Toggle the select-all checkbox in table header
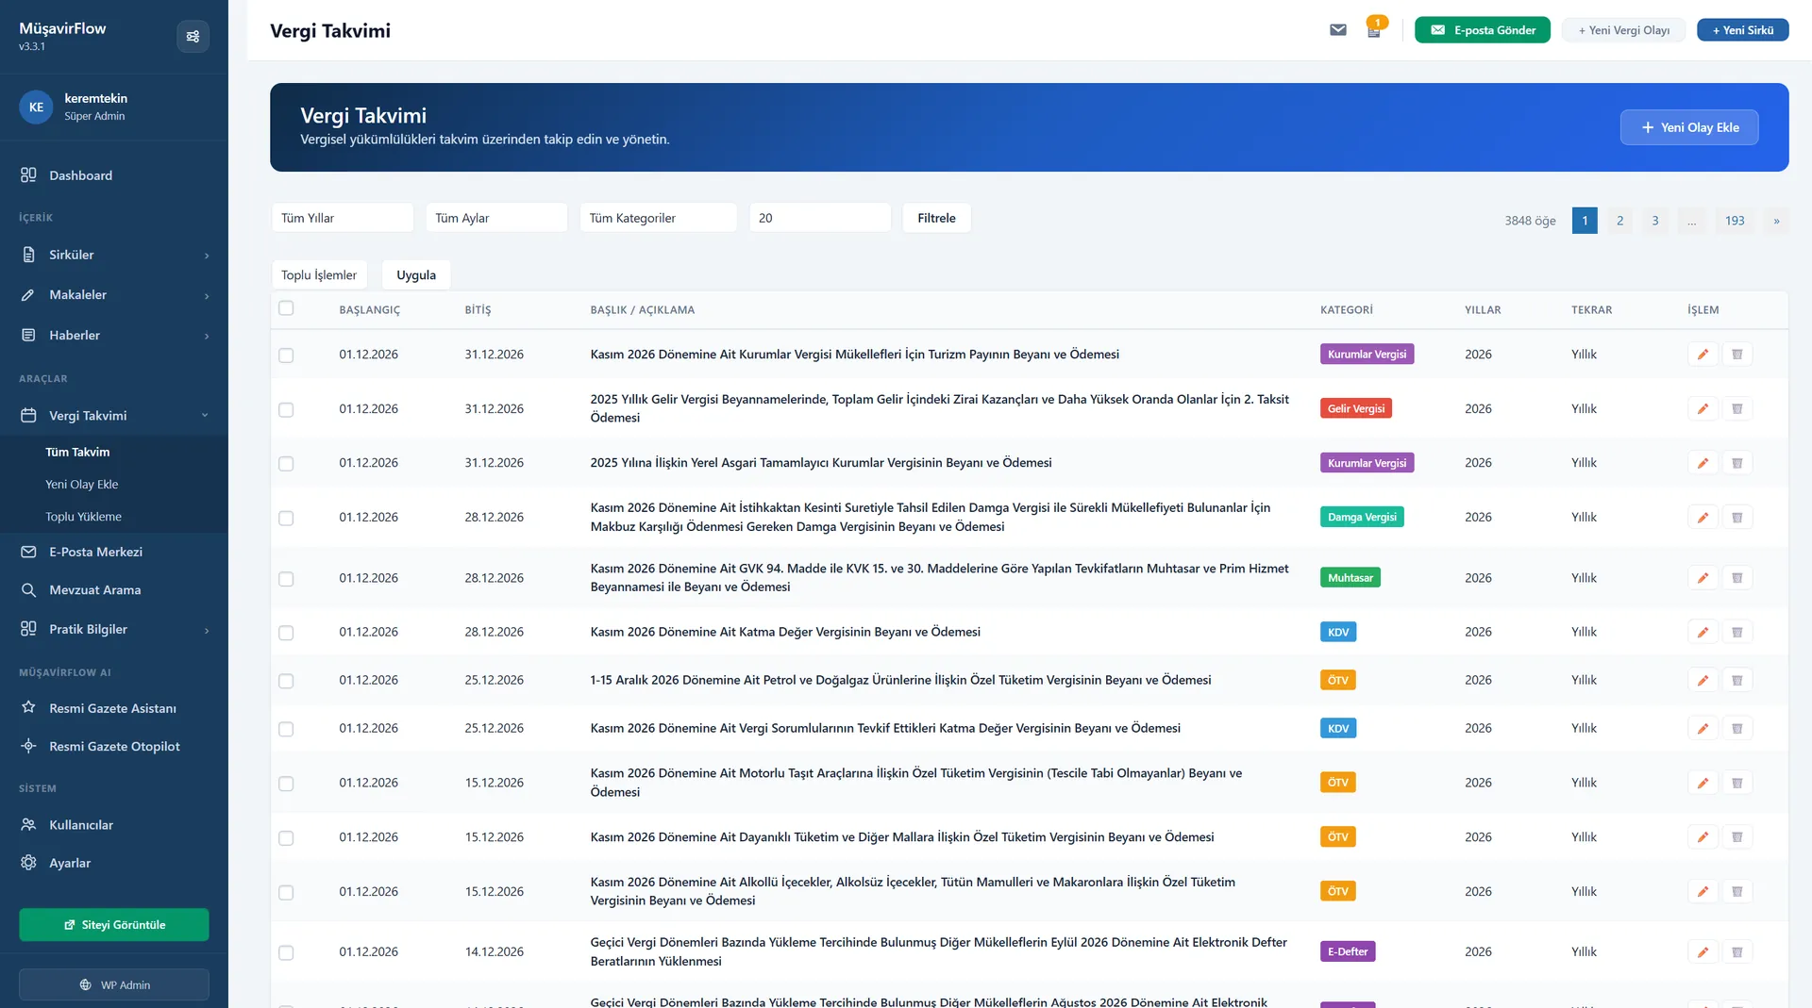 click(286, 308)
